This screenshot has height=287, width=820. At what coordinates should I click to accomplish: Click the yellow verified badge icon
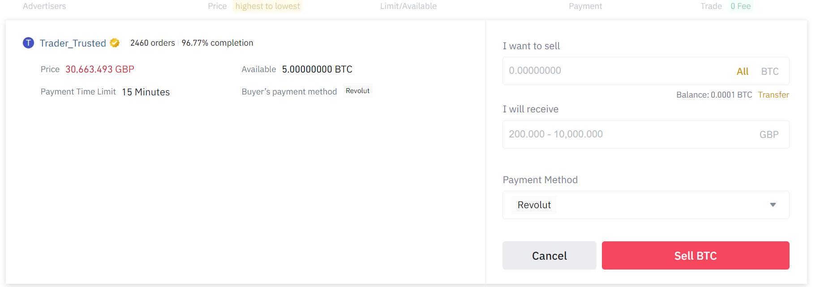tap(115, 43)
